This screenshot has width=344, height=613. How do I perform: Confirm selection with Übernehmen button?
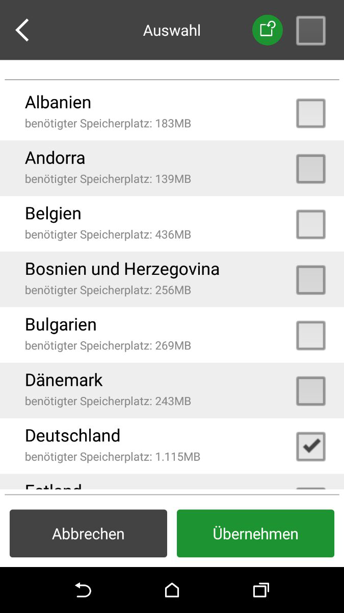click(x=255, y=533)
